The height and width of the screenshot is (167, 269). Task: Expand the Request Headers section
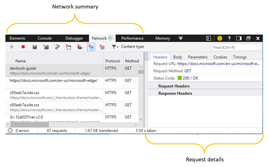174,86
